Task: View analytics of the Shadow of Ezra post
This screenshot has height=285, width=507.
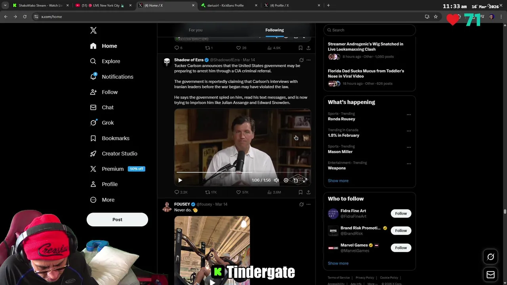Action: coord(274,192)
